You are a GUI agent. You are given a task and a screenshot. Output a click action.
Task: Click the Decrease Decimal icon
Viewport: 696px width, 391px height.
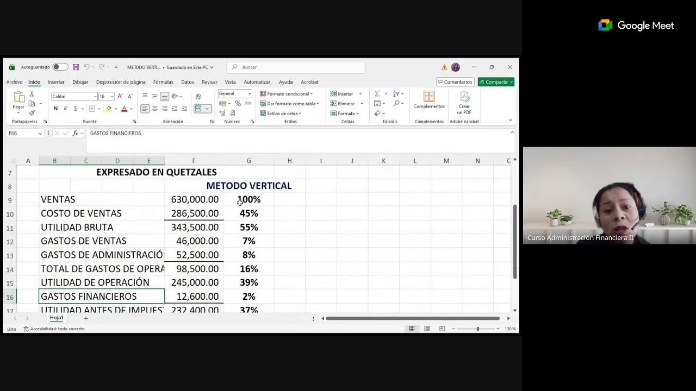(x=233, y=113)
